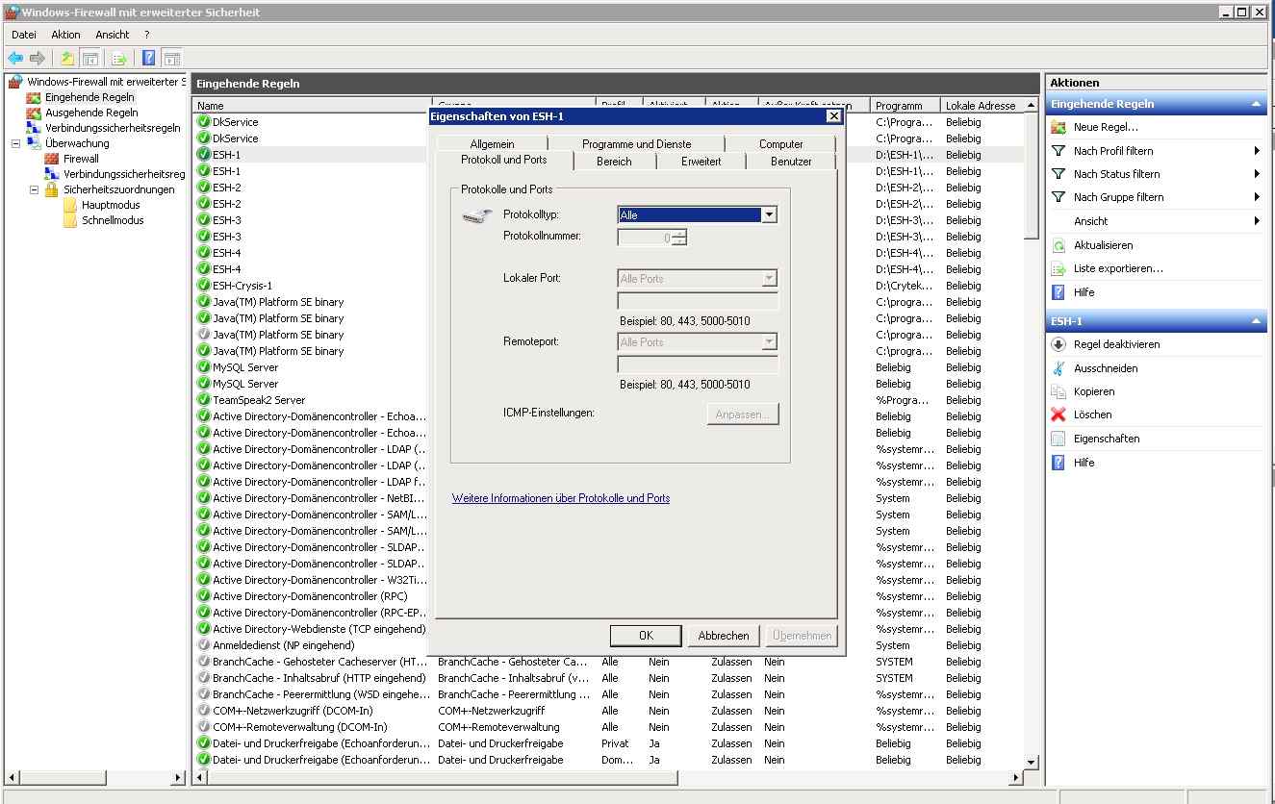Expand the Ansicht submenu in actions pane
The height and width of the screenshot is (804, 1275).
point(1257,221)
